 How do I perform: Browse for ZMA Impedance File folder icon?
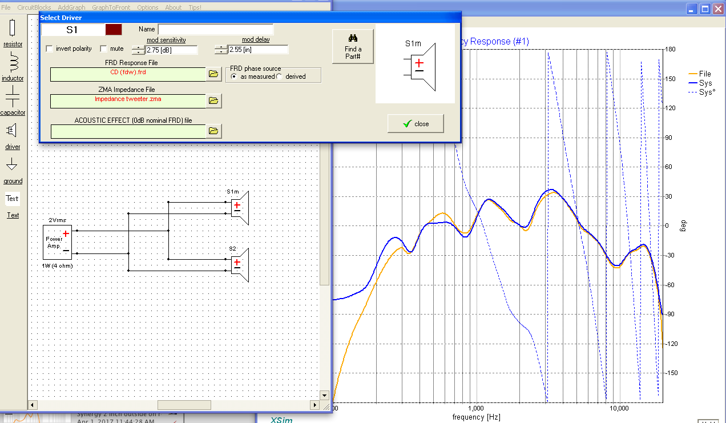(213, 101)
